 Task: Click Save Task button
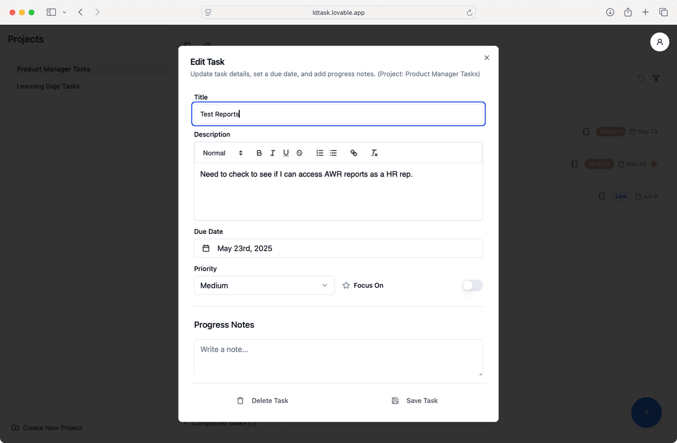pos(415,401)
